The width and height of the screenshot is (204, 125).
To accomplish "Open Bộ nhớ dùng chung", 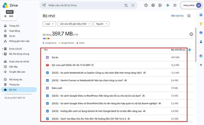I will point(19,54).
